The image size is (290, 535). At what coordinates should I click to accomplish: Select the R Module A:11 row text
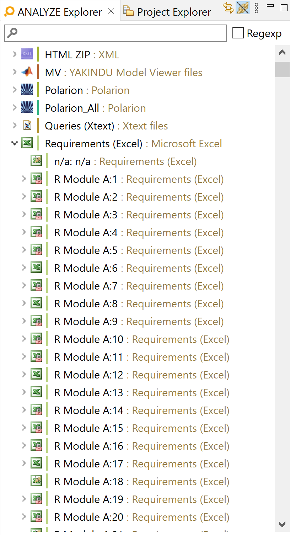click(142, 357)
